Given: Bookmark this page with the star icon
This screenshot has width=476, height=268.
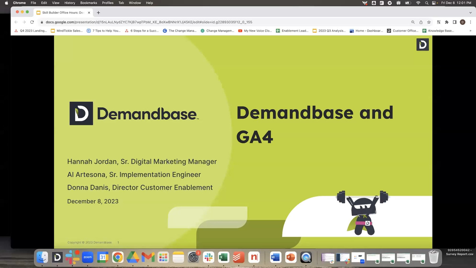Looking at the screenshot, I should (429, 22).
